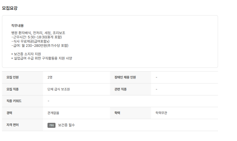Click the 모집요강 section heading
The width and height of the screenshot is (237, 141).
[10, 8]
